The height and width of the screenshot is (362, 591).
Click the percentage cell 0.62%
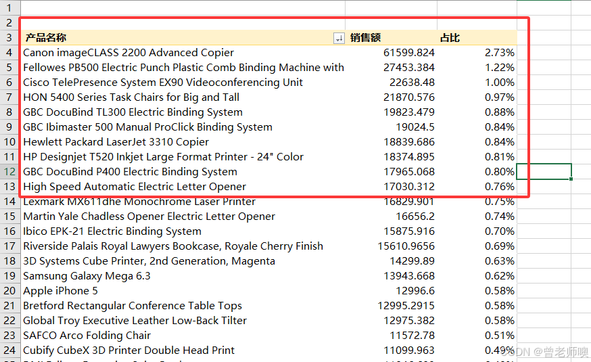[x=477, y=276]
